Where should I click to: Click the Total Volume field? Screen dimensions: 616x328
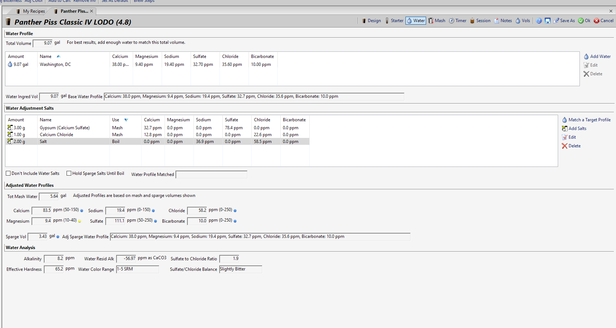coord(43,43)
